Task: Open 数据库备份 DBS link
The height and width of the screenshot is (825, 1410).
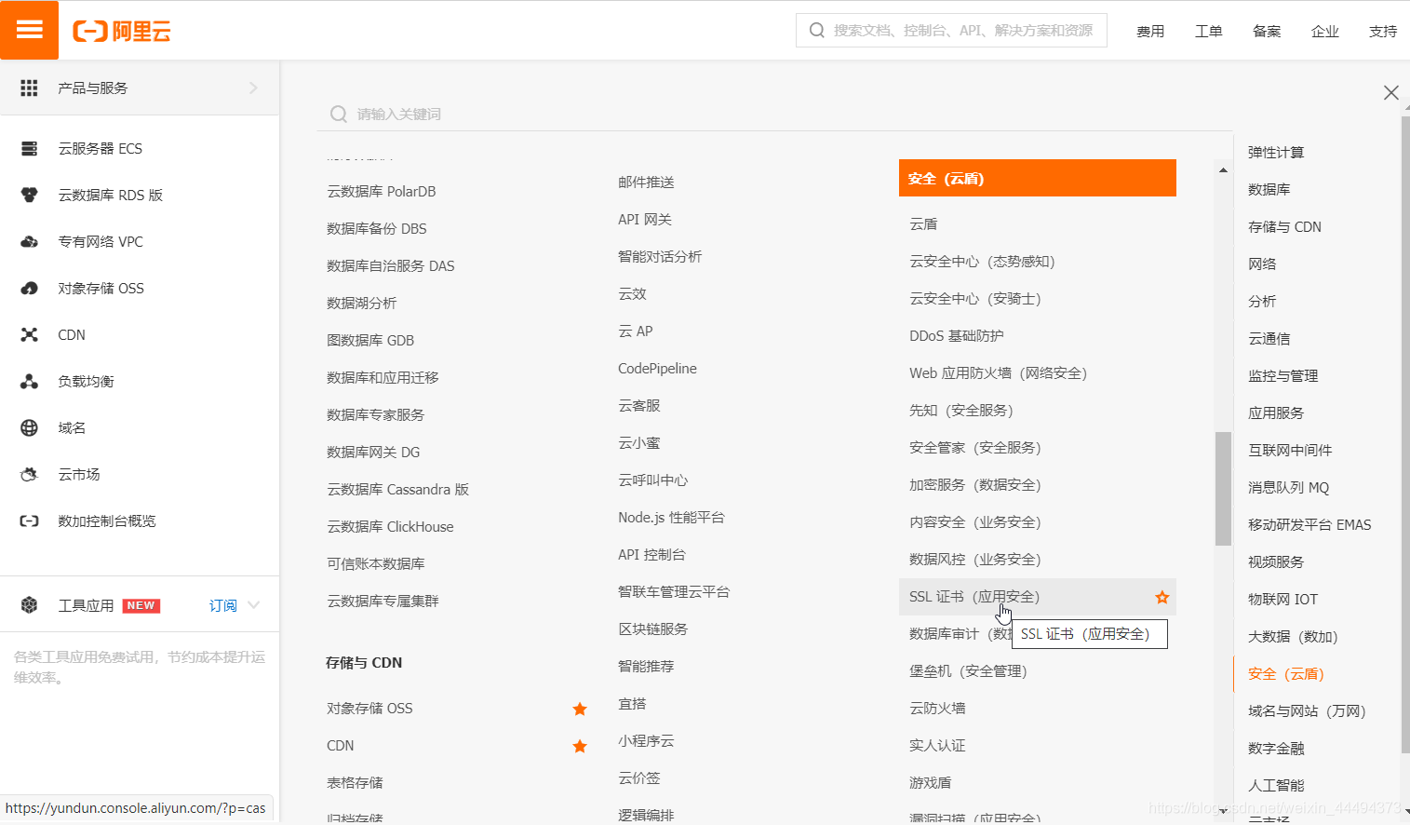Action: 377,229
